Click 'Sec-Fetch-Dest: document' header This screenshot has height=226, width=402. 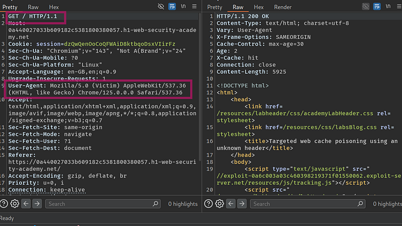(50, 148)
